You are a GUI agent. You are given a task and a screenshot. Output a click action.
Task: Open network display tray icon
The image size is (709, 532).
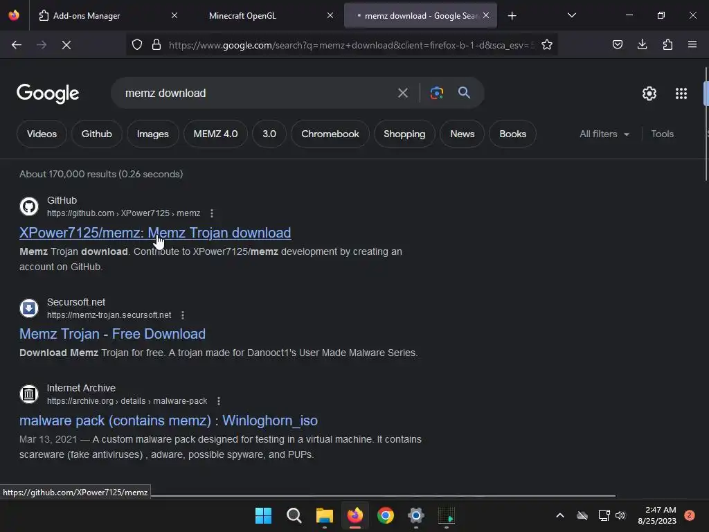(x=604, y=515)
